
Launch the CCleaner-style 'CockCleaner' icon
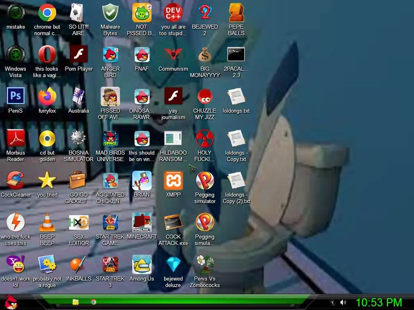pos(16,180)
